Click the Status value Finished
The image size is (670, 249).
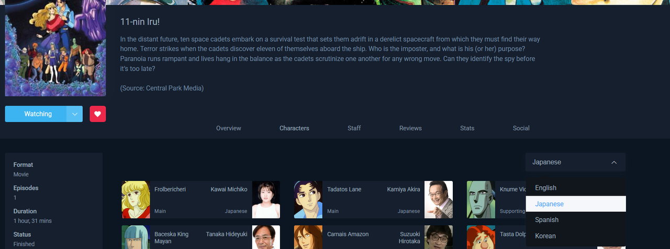coord(24,244)
